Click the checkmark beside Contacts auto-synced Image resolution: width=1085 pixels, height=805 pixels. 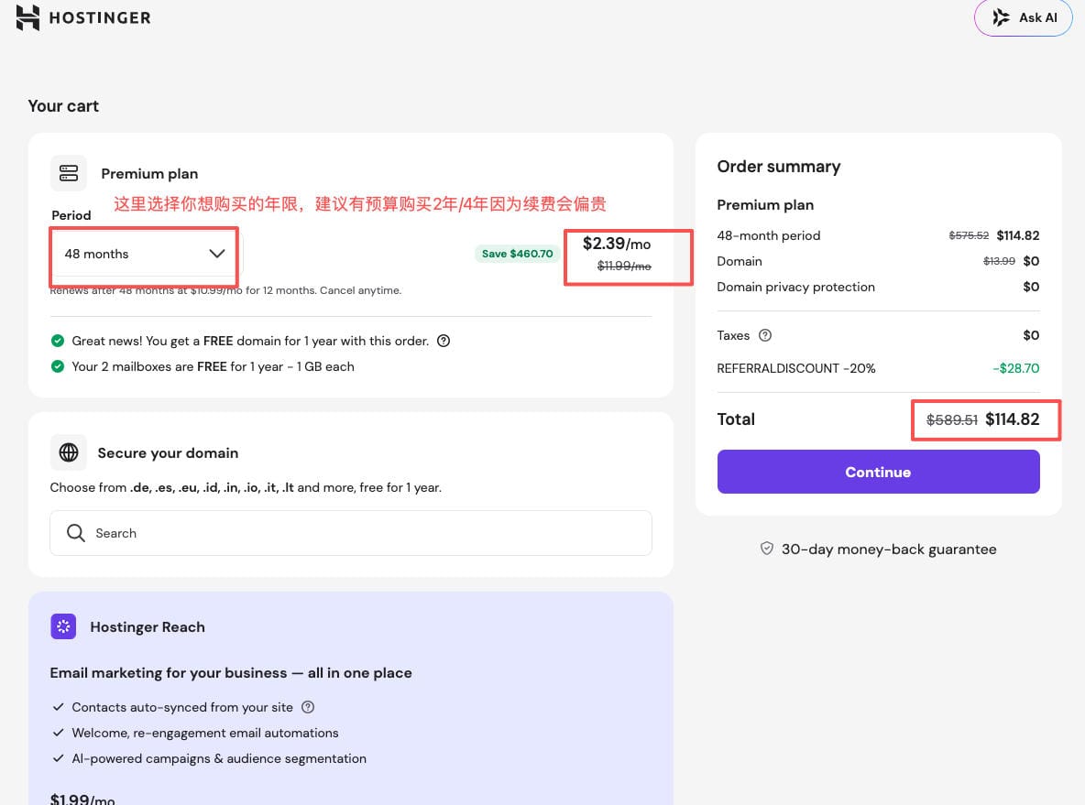click(x=58, y=707)
